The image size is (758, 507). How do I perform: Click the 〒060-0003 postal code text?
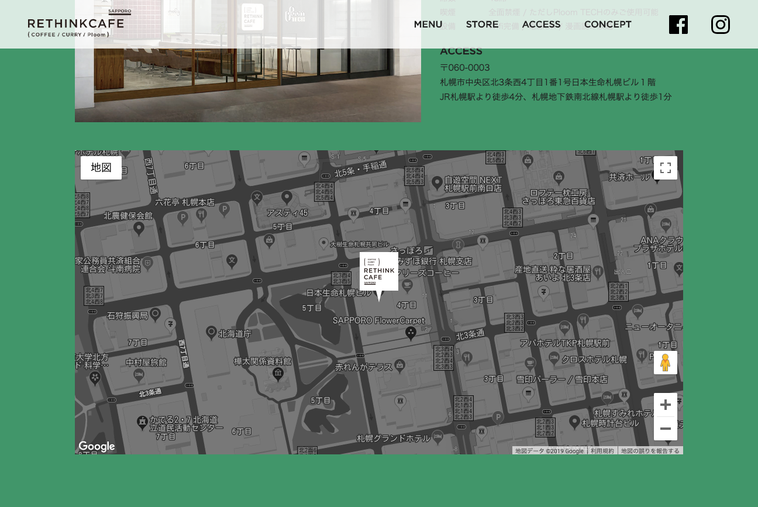(x=465, y=68)
